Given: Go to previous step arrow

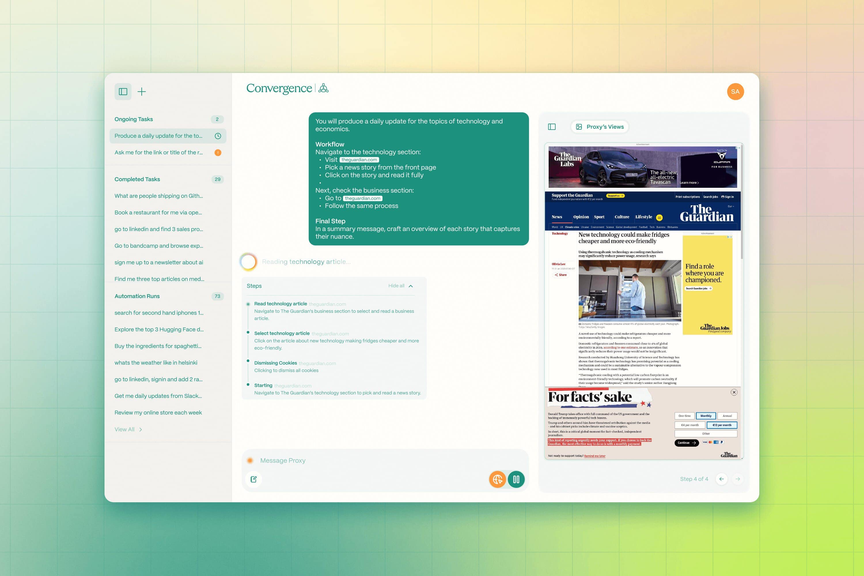Looking at the screenshot, I should coord(721,479).
